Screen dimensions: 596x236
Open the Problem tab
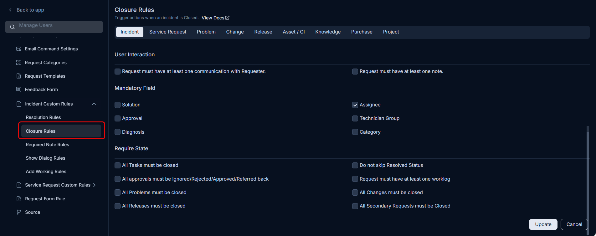206,32
